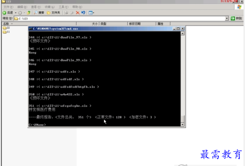245x166 pixels.
Task: Click the line c:\123\11\sdfsdf.xls
Action: click(x=56, y=79)
